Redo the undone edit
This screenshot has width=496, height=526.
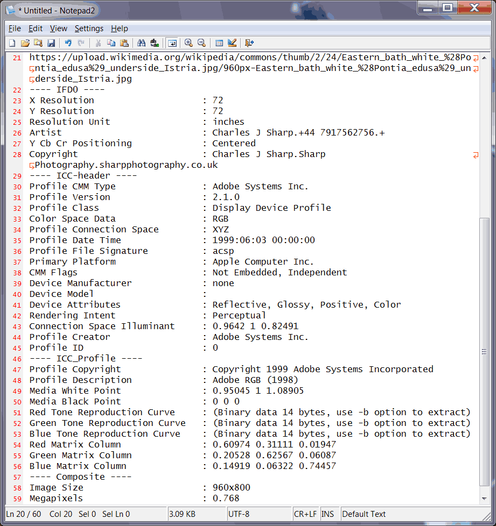(79, 43)
